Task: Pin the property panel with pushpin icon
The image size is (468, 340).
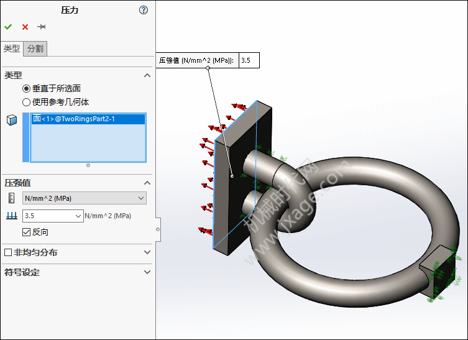Action: [x=41, y=27]
